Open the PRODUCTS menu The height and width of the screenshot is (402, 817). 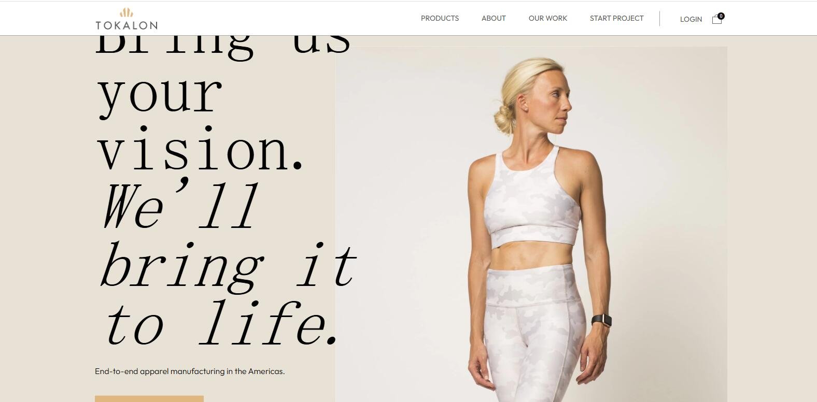(440, 18)
